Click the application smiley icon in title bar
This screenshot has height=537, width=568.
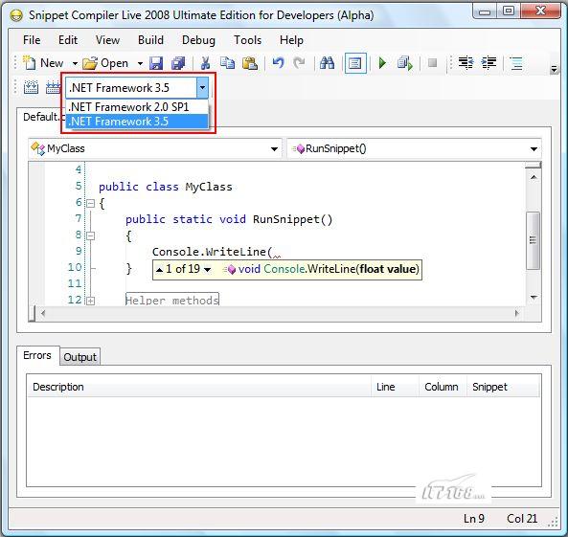[x=16, y=15]
